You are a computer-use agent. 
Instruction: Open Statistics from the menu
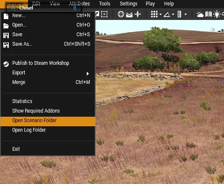(x=48, y=101)
